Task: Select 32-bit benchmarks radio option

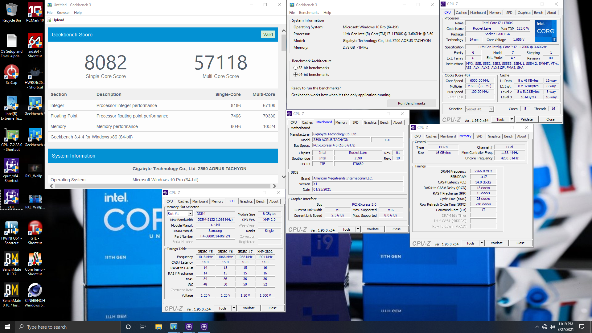Action: pyautogui.click(x=311, y=68)
